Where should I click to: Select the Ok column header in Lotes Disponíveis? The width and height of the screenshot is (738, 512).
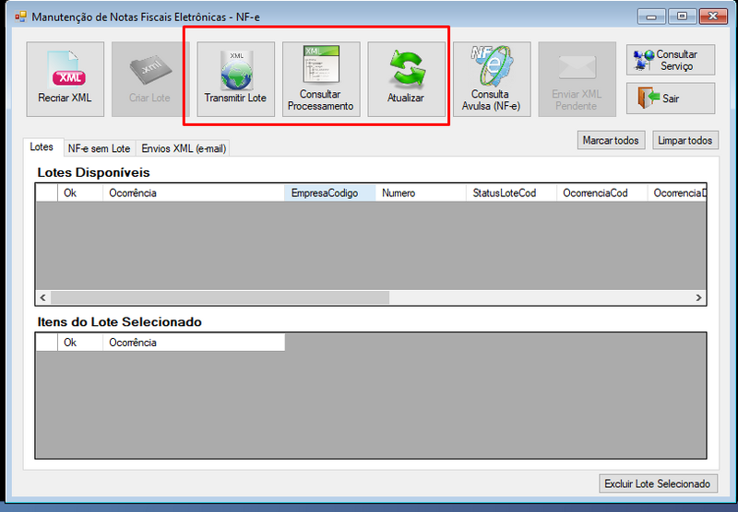pyautogui.click(x=80, y=193)
